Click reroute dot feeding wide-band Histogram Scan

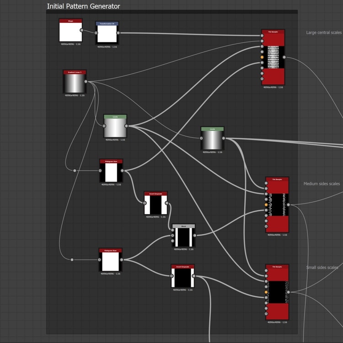[72, 260]
